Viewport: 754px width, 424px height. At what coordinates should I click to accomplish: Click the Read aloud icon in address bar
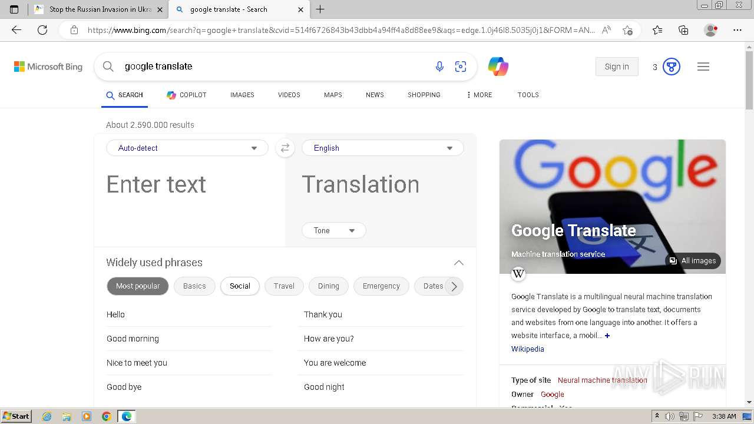606,30
